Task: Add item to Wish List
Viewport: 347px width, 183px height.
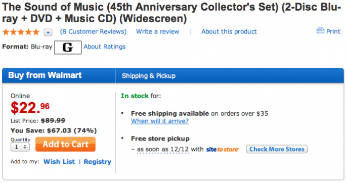Action: [59, 162]
